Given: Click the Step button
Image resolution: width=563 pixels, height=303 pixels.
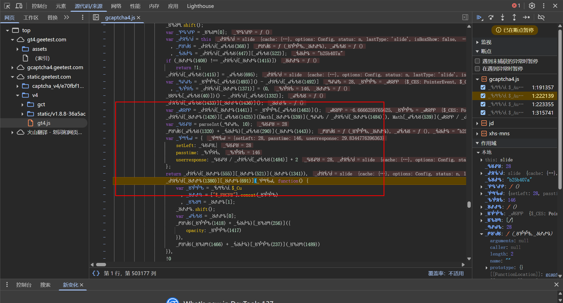Looking at the screenshot, I should coord(526,17).
